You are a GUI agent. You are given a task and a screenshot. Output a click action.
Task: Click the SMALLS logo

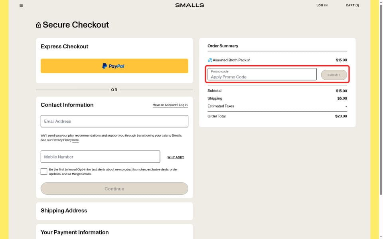tap(190, 5)
